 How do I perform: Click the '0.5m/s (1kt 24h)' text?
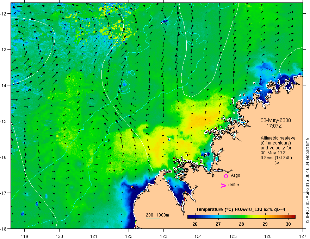[x=276, y=158]
